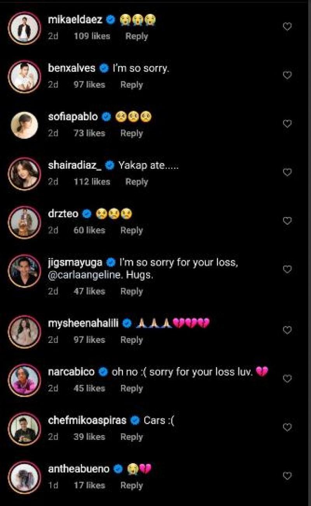The width and height of the screenshot is (311, 506).
Task: Open sofiapablo's profile avatar
Action: coord(24,125)
